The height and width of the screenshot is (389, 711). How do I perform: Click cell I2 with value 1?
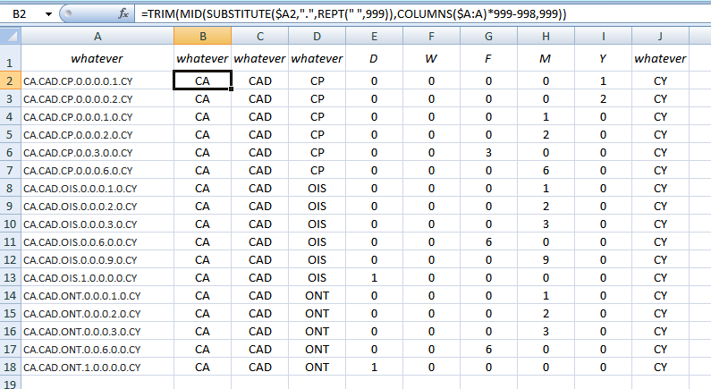coord(603,81)
